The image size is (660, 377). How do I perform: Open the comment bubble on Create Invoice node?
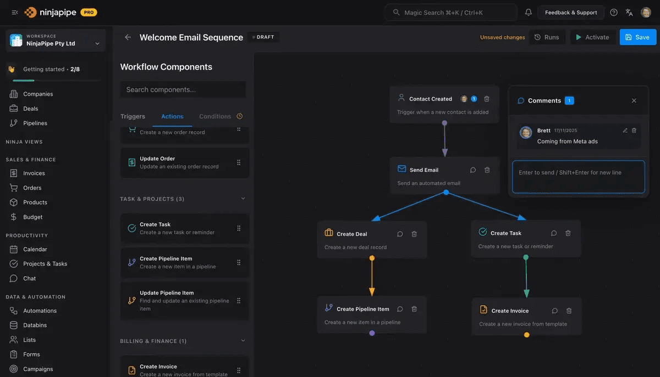pyautogui.click(x=554, y=310)
